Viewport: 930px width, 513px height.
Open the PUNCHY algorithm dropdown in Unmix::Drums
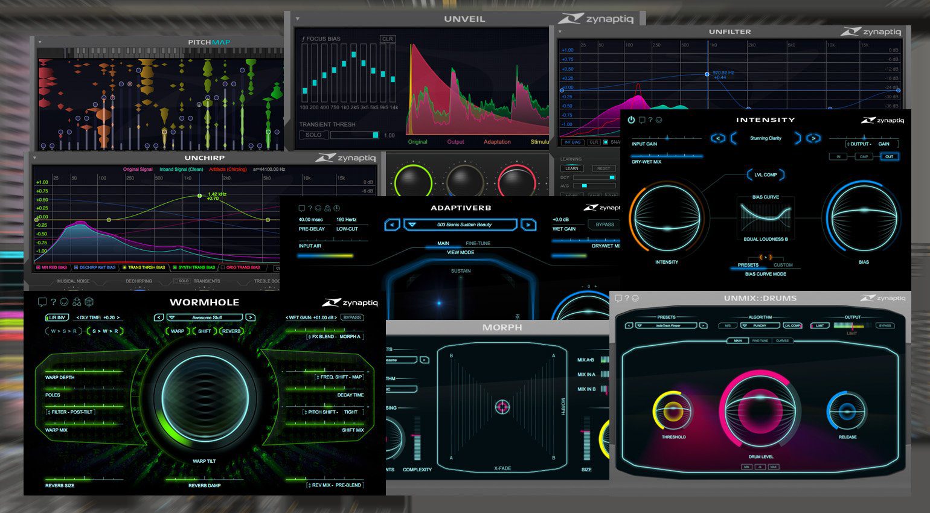point(760,326)
